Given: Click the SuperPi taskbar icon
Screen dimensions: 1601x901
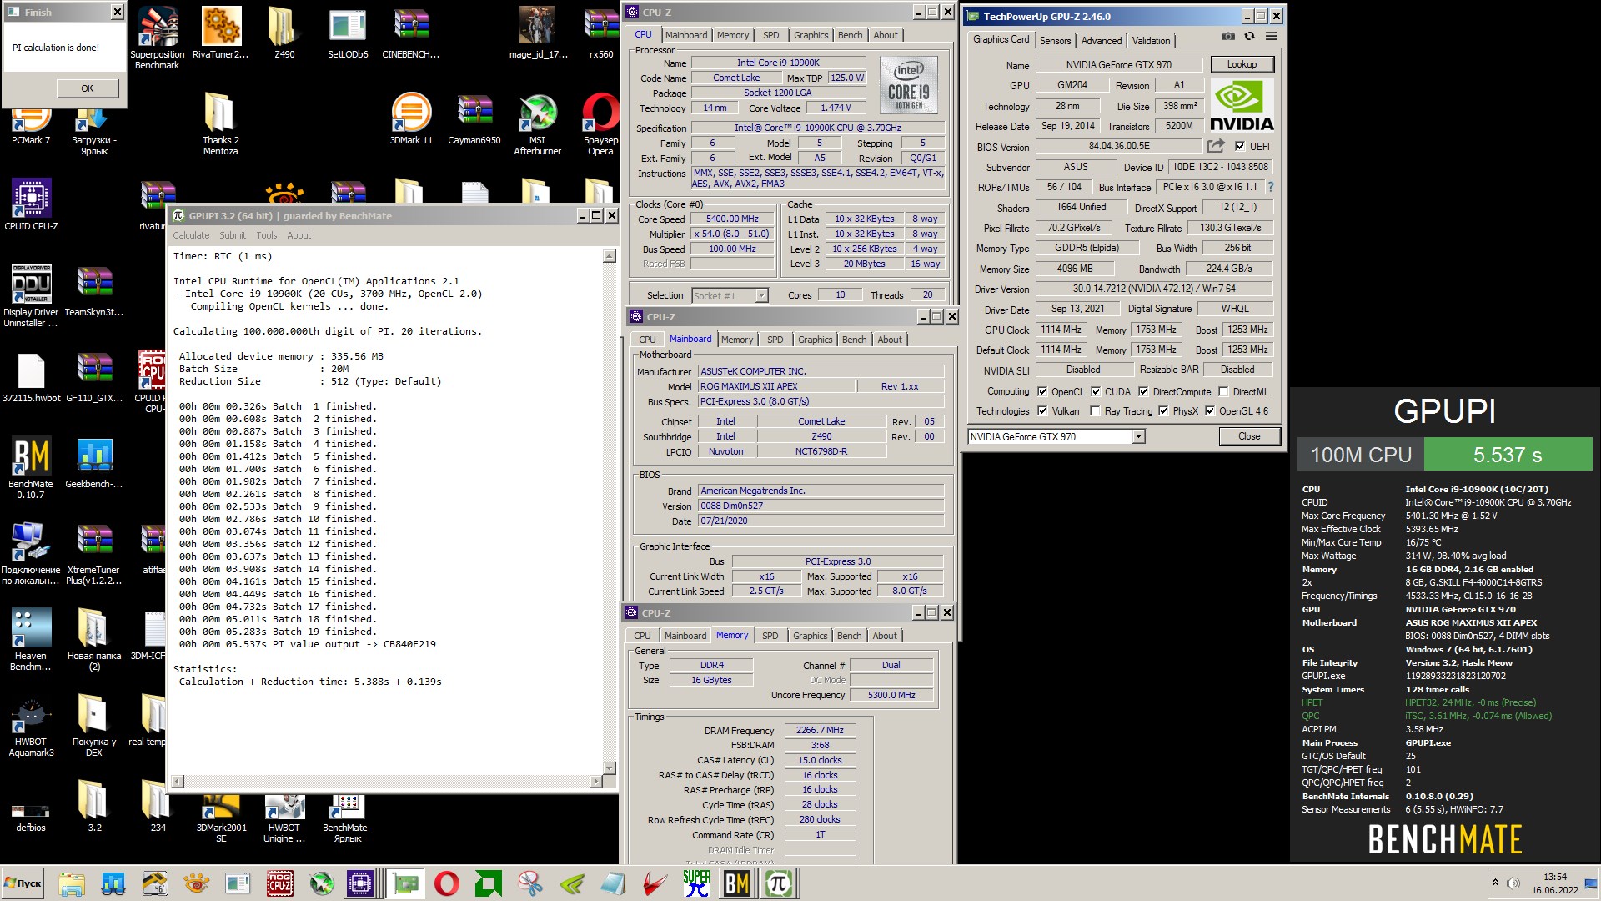Looking at the screenshot, I should [x=696, y=883].
